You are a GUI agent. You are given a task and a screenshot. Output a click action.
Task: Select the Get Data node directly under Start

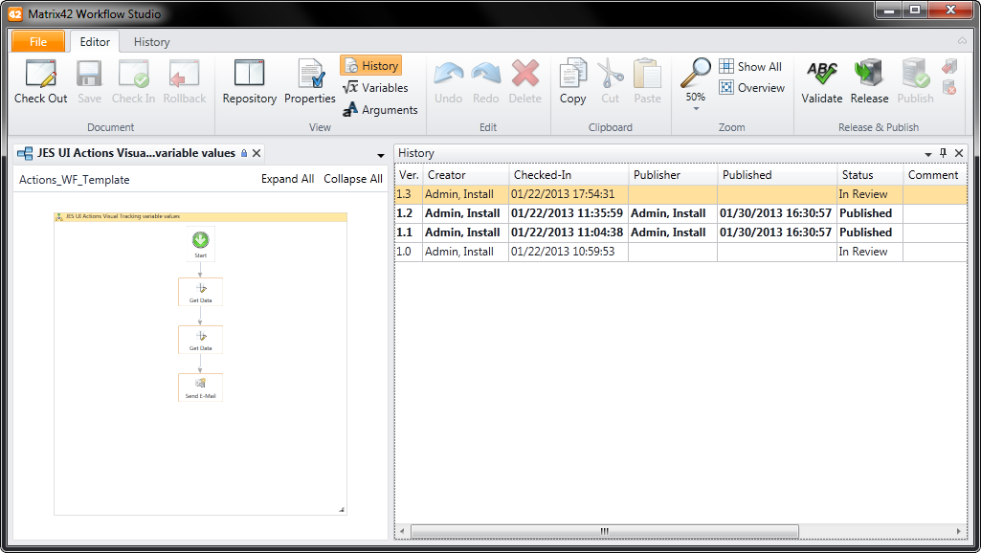pyautogui.click(x=200, y=292)
